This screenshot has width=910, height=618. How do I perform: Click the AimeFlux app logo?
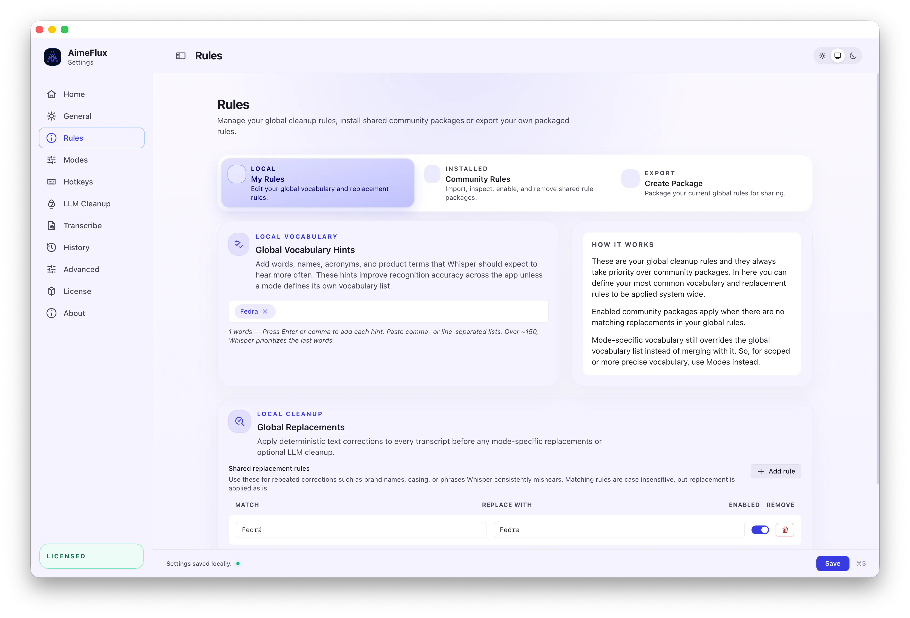(x=53, y=57)
